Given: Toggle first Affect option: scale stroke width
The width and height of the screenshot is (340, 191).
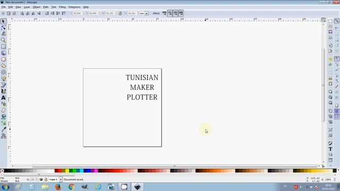Looking at the screenshot, I should coord(164,13).
